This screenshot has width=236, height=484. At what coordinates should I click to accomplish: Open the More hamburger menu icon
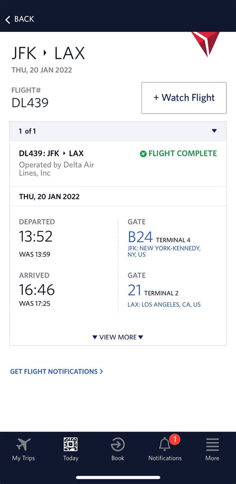212,445
